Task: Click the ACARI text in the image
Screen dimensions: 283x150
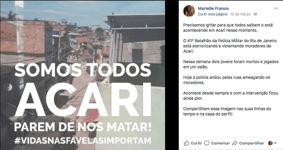Action: coord(83,99)
